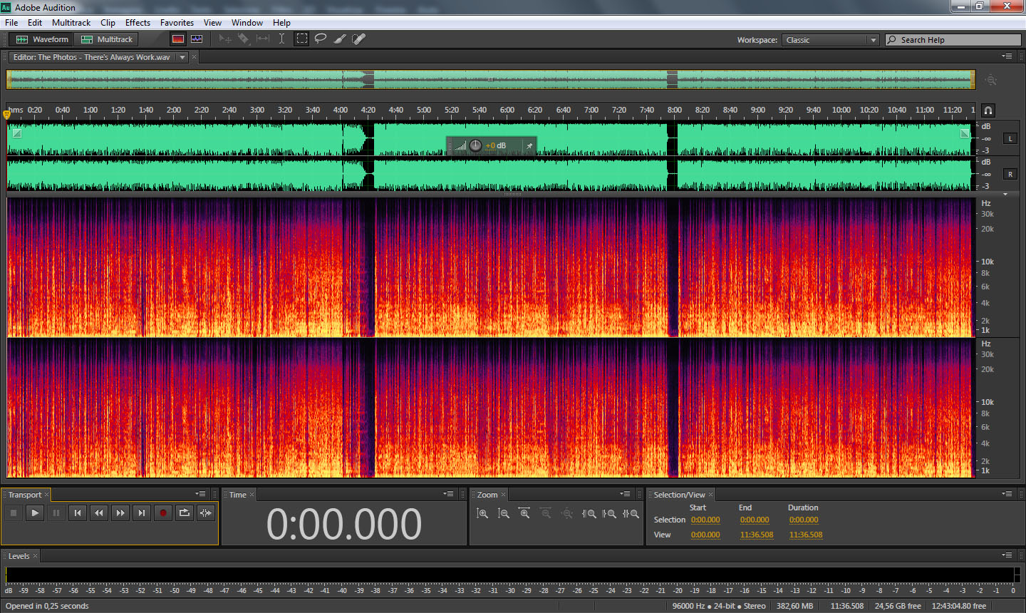Click the fade in handle on waveform

point(17,133)
